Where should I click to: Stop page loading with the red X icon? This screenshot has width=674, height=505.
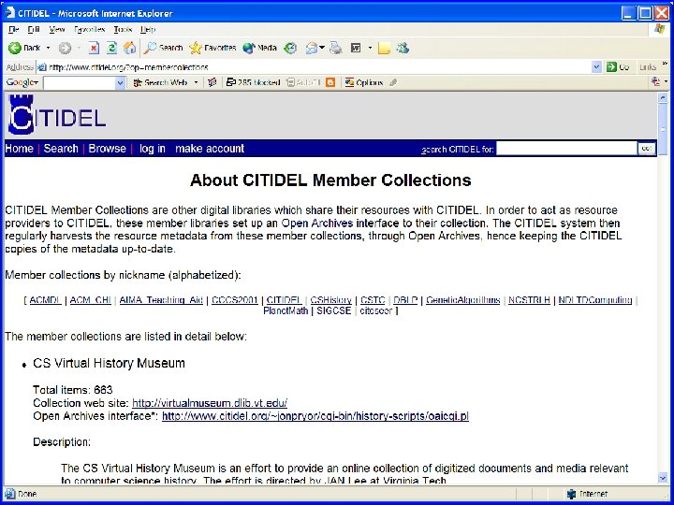(x=94, y=48)
